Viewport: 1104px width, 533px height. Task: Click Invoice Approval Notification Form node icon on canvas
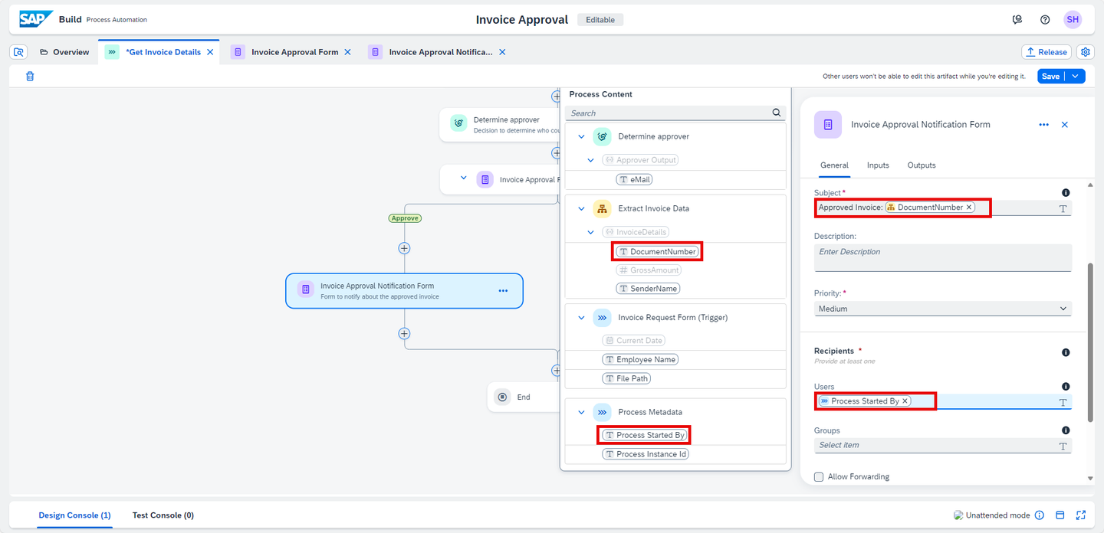(x=306, y=289)
